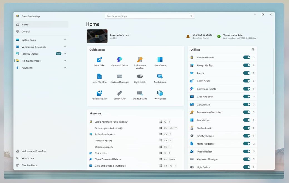
Task: Turn off Always On Top toggle
Action: tap(247, 65)
